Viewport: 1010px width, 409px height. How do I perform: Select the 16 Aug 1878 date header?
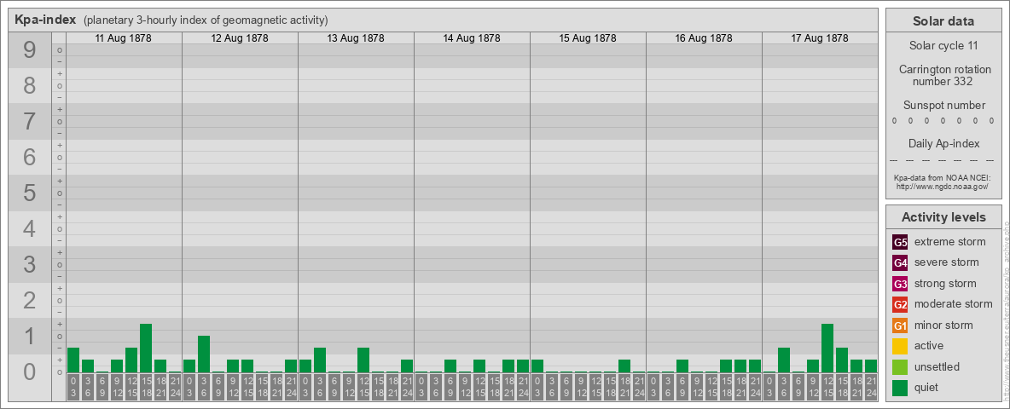(x=704, y=38)
